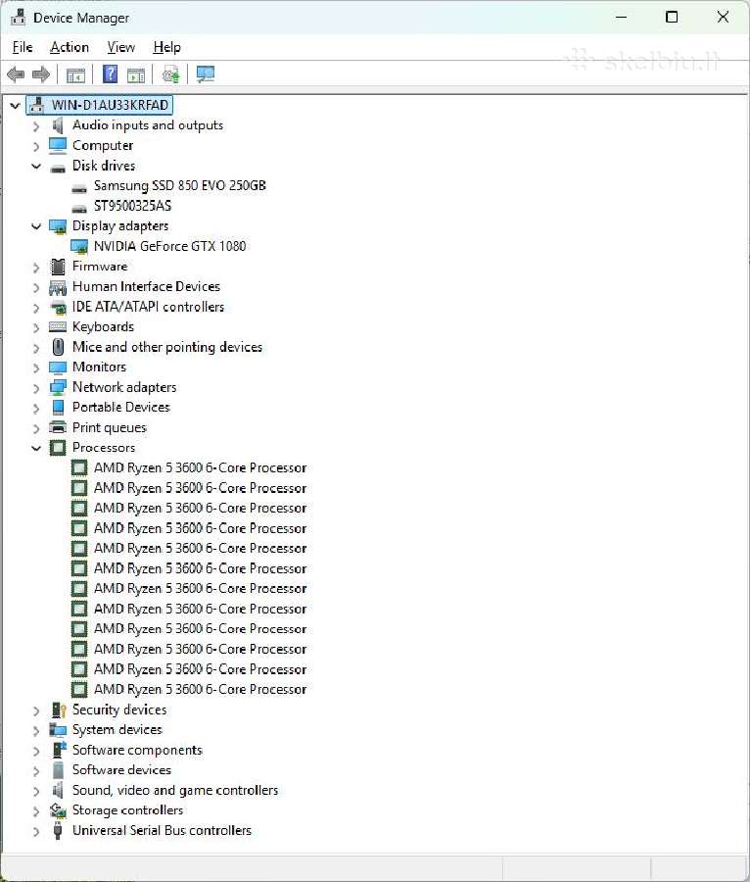The height and width of the screenshot is (882, 750).
Task: Collapse the Processors category
Action: (36, 448)
